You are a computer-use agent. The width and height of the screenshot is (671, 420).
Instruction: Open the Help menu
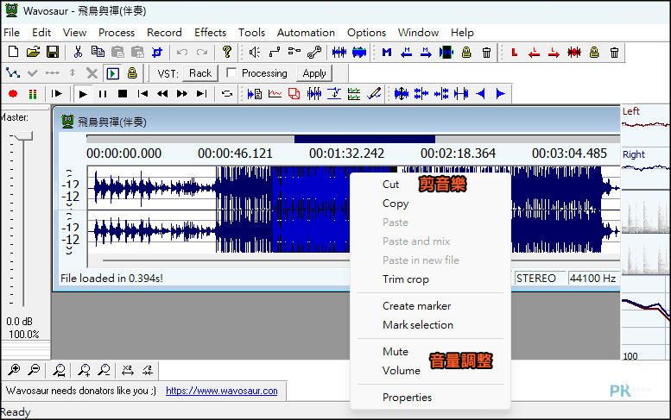[462, 33]
